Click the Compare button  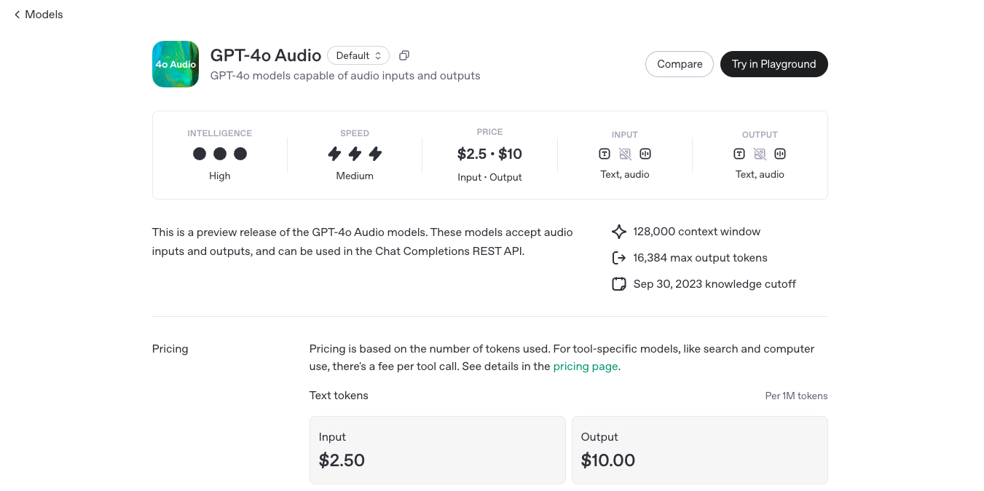tap(680, 64)
